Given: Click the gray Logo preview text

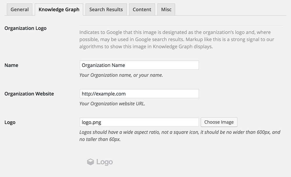Looking at the screenshot, I should (x=104, y=162).
